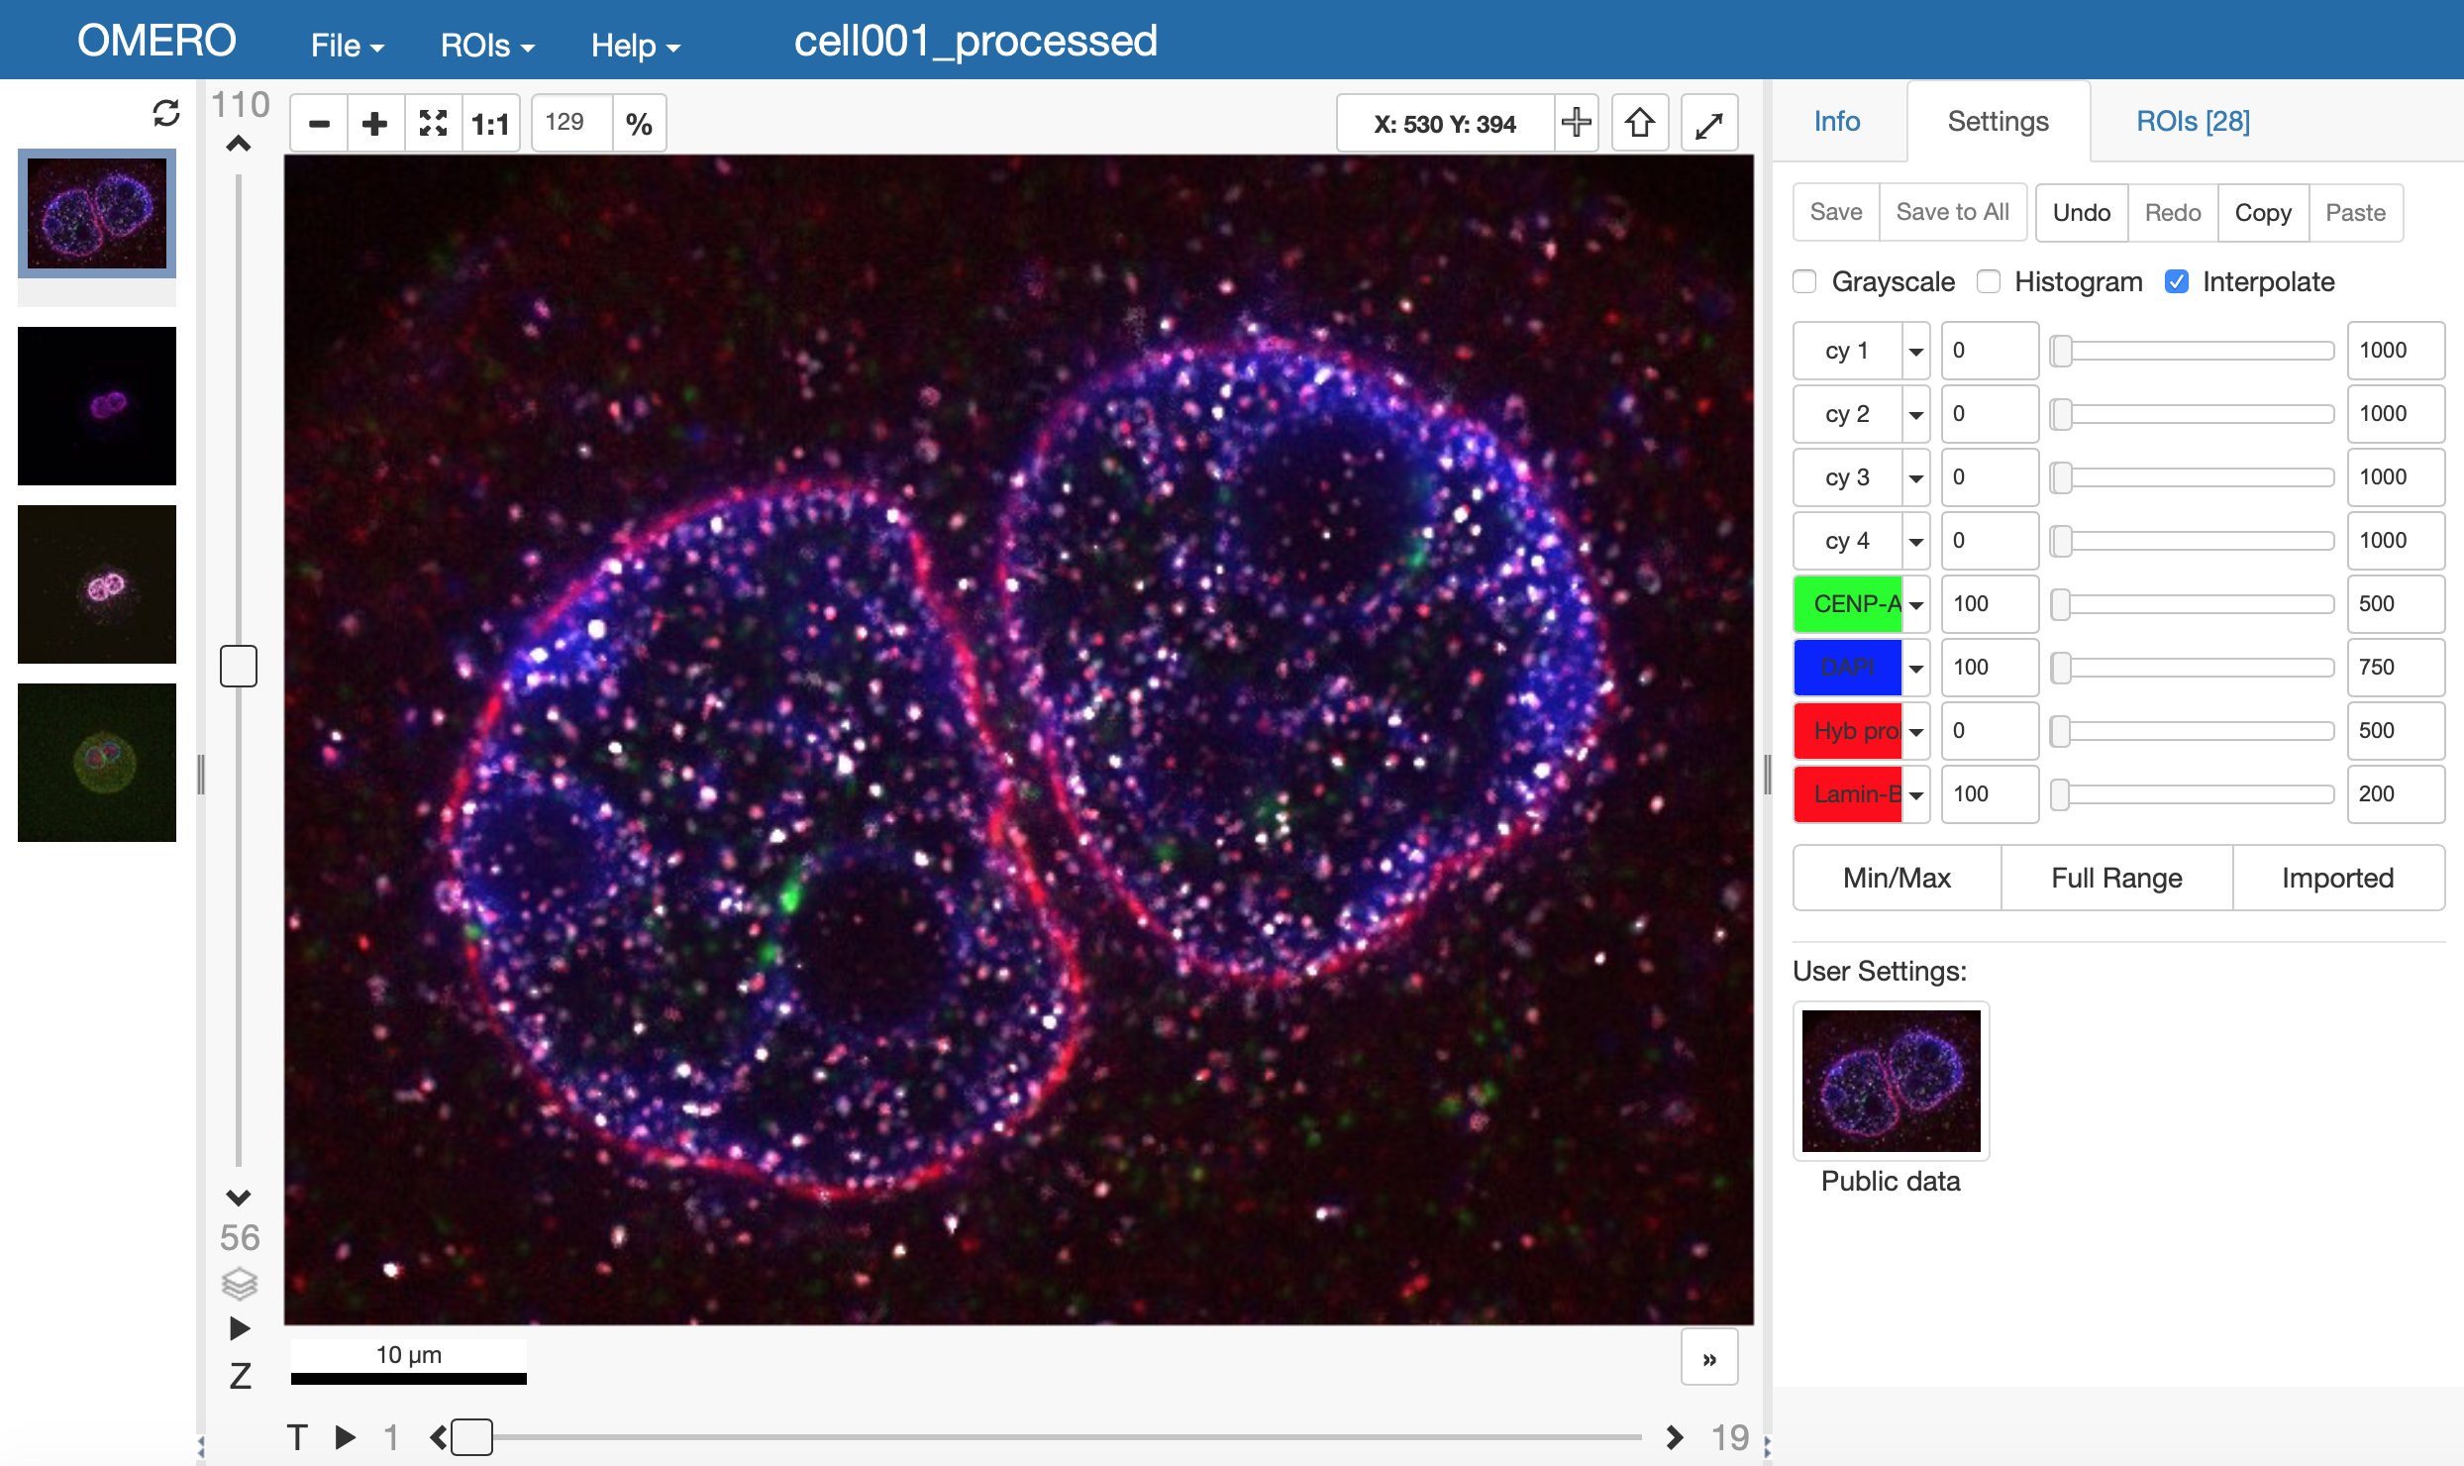This screenshot has width=2464, height=1466.
Task: Open the CENP-A channel dropdown arrow
Action: click(x=1916, y=604)
